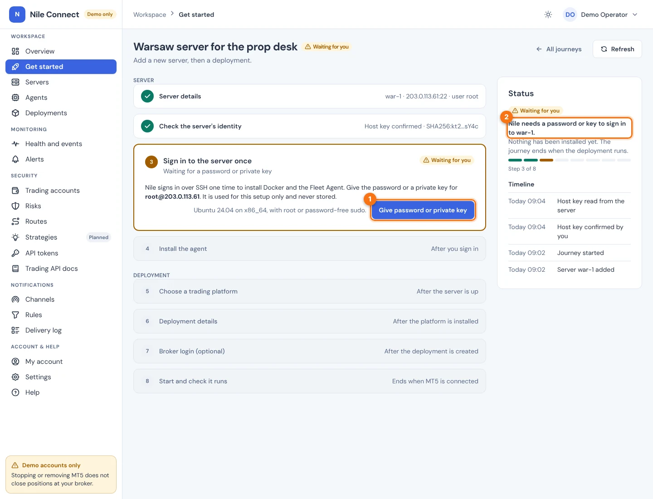Open Help in the sidebar
This screenshot has height=499, width=653.
61,392
